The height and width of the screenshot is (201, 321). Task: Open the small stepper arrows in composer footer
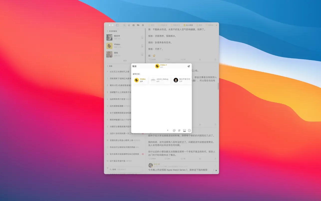pyautogui.click(x=168, y=130)
